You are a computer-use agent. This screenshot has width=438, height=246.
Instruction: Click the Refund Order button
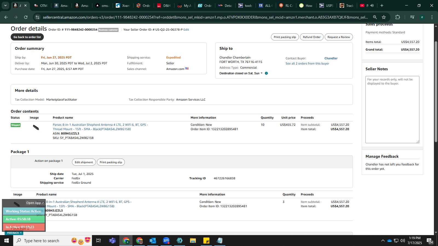[x=312, y=37]
